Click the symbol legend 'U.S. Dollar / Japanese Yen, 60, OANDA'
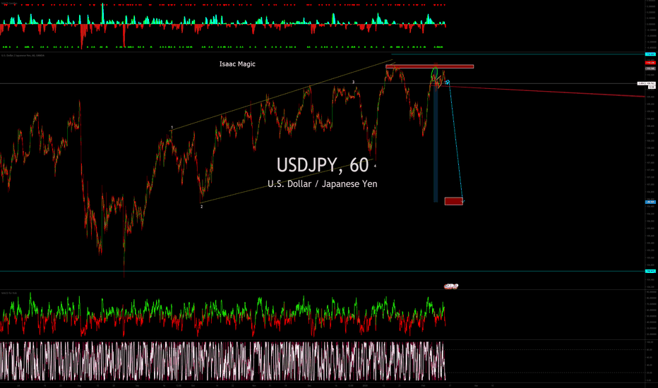The width and height of the screenshot is (658, 388). pos(23,55)
